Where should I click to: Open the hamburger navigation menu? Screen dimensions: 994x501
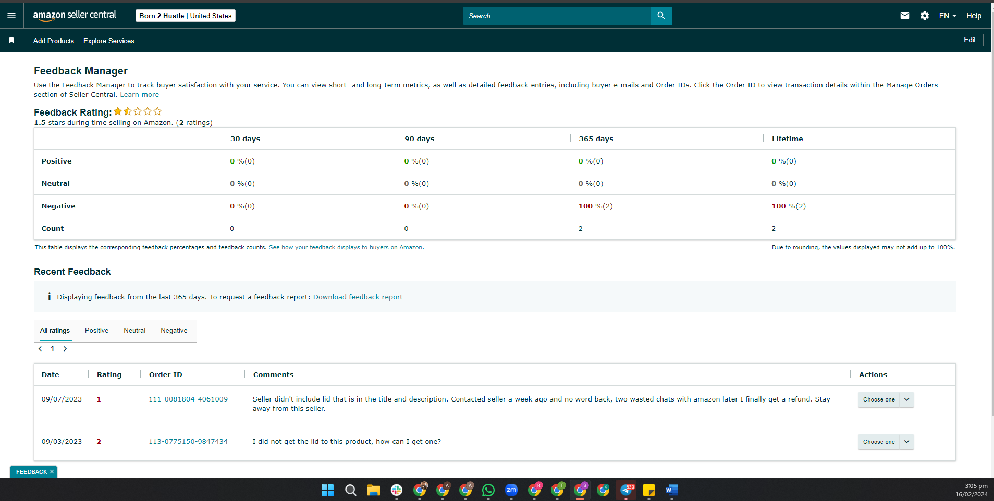pos(11,16)
